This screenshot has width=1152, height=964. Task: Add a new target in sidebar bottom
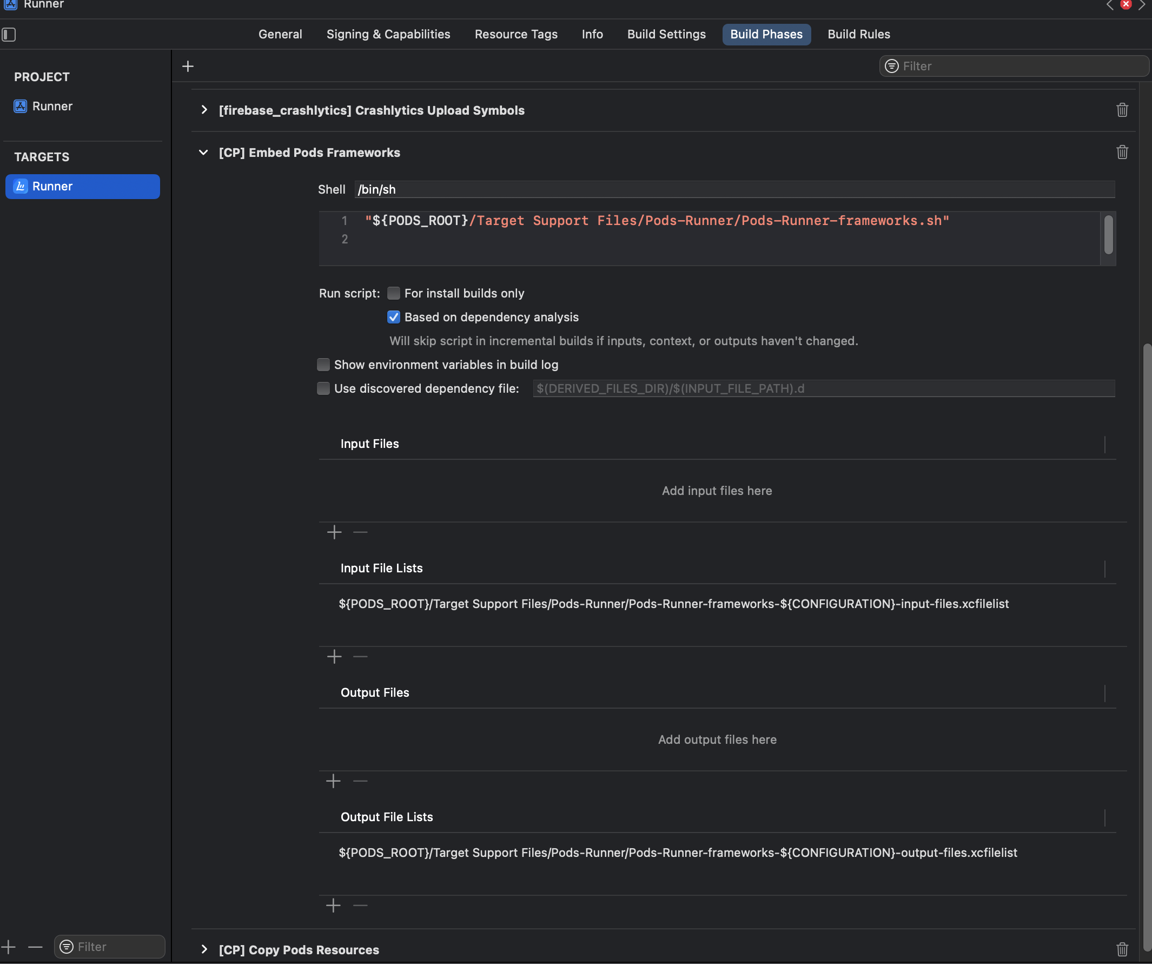click(8, 947)
